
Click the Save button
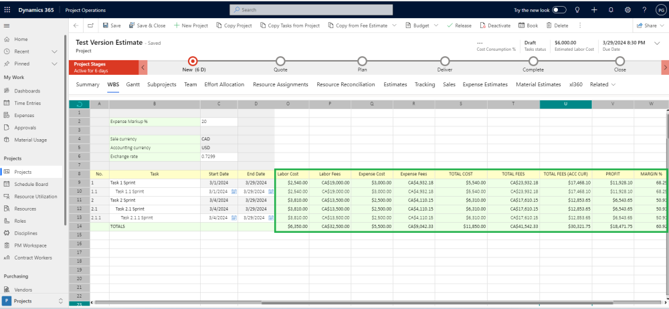[112, 25]
